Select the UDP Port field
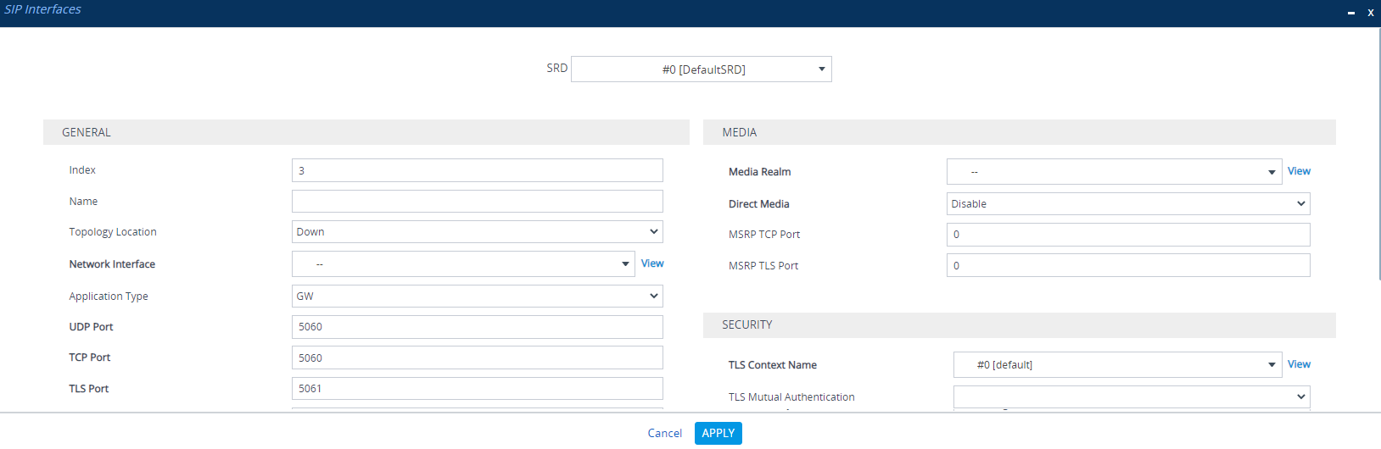This screenshot has height=449, width=1381. (477, 327)
